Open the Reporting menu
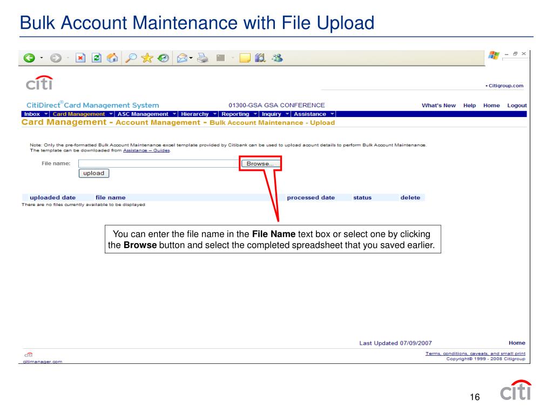The height and width of the screenshot is (414, 553). pos(235,114)
